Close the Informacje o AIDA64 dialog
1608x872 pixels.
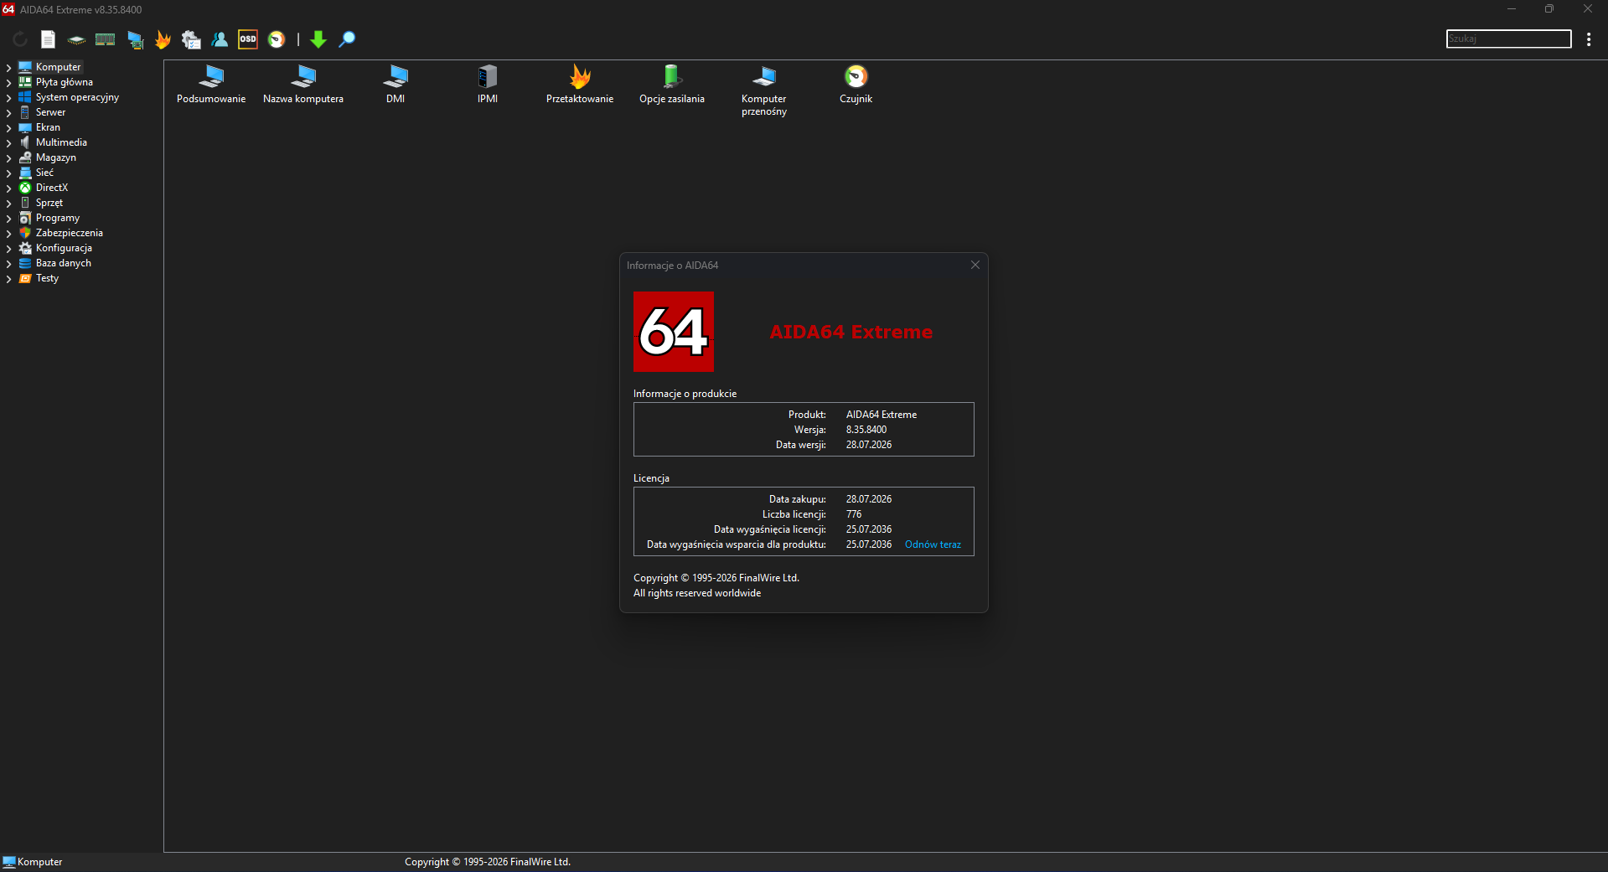click(975, 265)
